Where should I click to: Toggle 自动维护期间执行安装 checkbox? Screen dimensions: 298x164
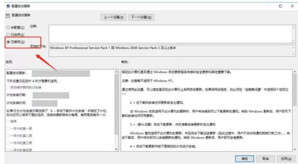pos(8,87)
